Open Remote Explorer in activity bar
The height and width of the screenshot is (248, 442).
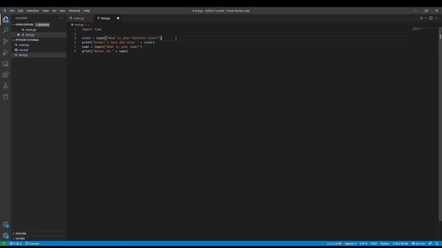(x=6, y=64)
